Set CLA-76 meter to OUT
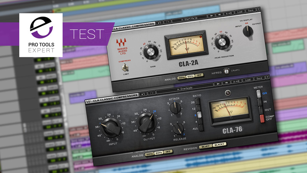 (261, 110)
